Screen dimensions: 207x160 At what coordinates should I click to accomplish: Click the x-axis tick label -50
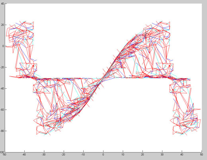click(x=4, y=154)
